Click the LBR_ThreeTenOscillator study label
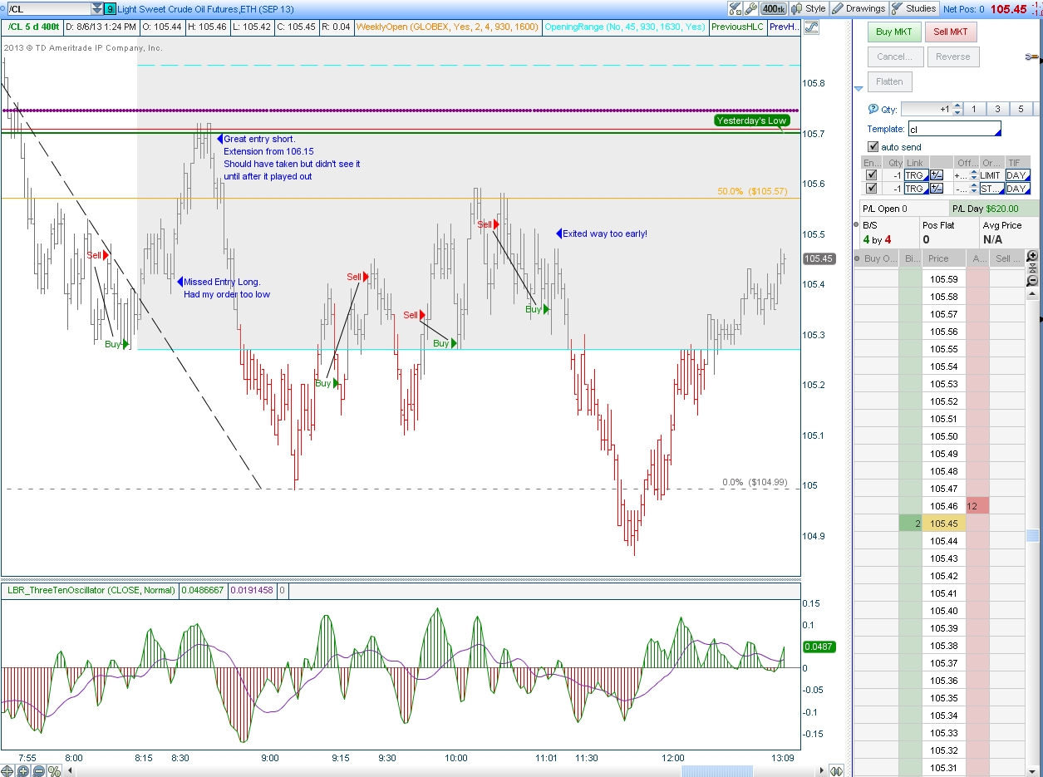Viewport: 1043px width, 777px height. click(91, 591)
